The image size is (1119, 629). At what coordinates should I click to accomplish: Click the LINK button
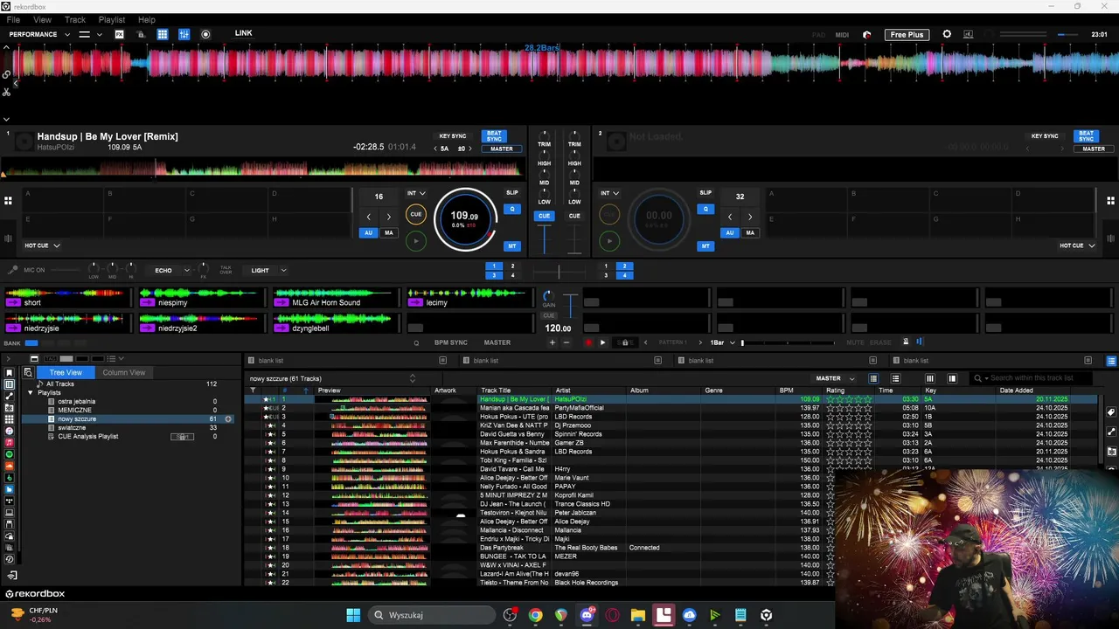tap(243, 33)
